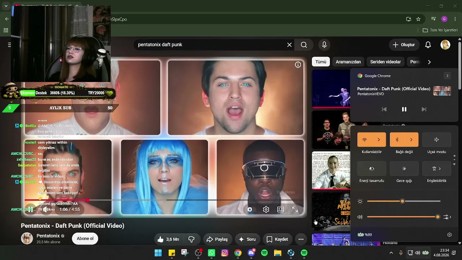Skip to next track in the media flyout

point(424,109)
